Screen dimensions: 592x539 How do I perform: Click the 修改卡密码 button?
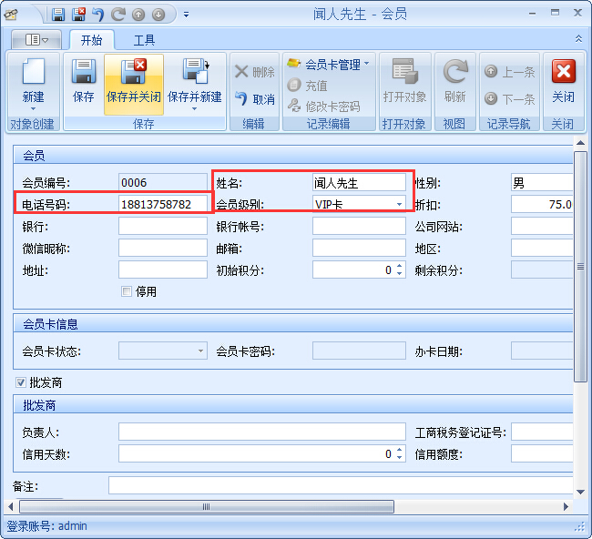click(x=323, y=106)
